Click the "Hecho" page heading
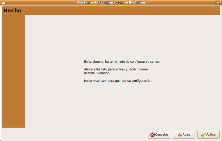This screenshot has width=222, height=141. tap(12, 11)
